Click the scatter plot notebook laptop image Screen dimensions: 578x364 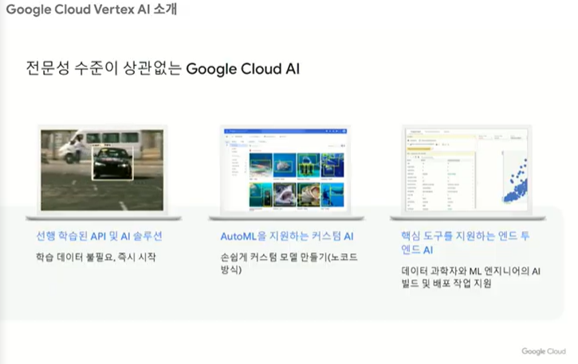pyautogui.click(x=466, y=170)
